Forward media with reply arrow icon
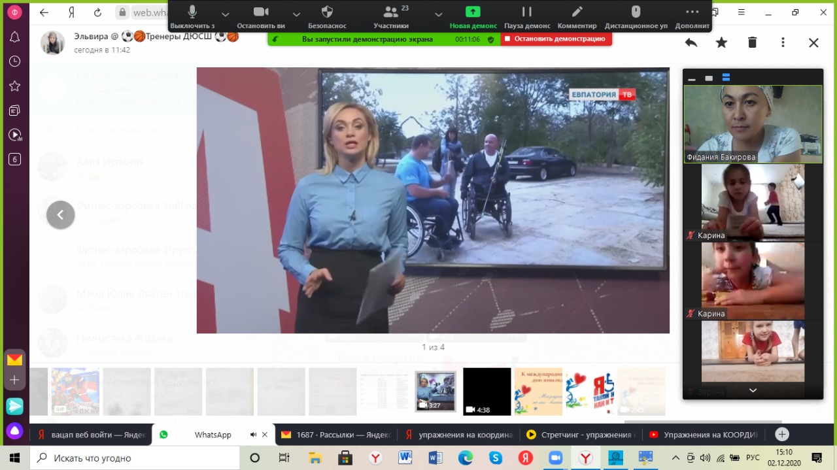 point(691,42)
